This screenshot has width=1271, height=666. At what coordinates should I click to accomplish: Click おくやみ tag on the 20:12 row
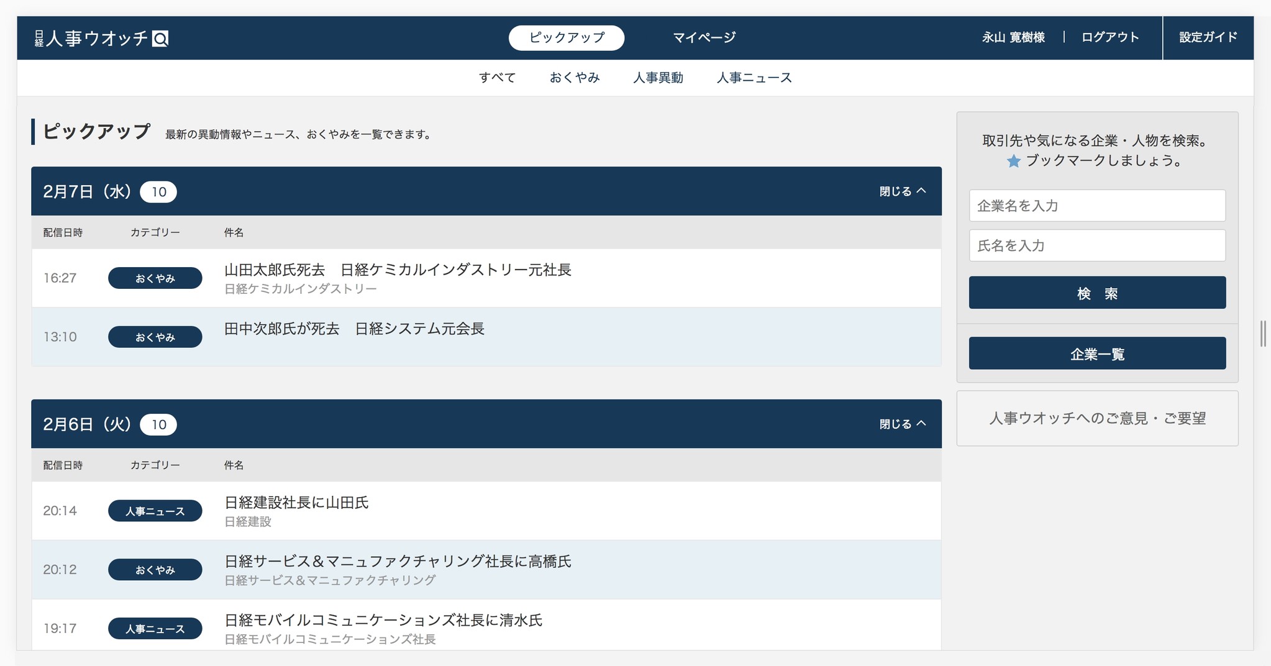pyautogui.click(x=155, y=570)
